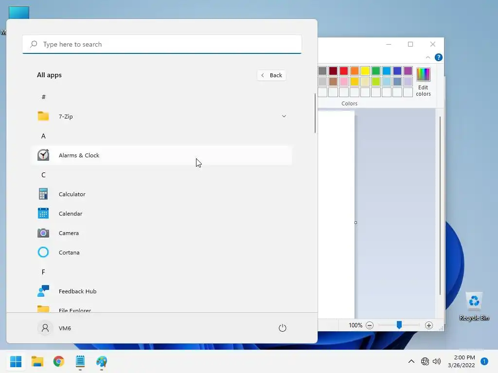The image size is (498, 373).
Task: Launch the Camera app icon
Action: click(43, 233)
